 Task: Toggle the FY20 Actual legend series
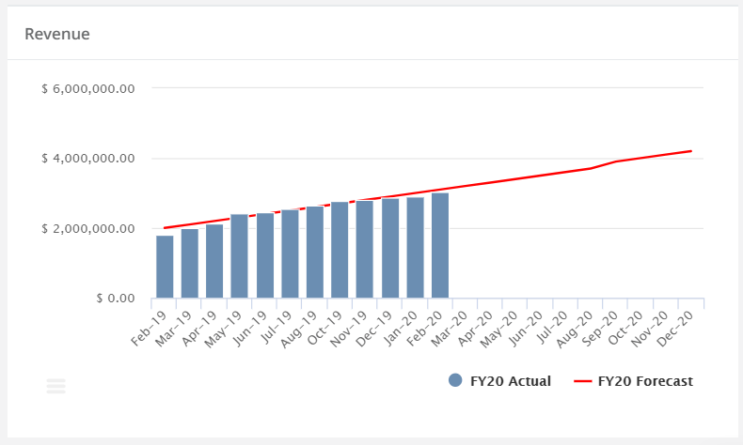tap(499, 381)
